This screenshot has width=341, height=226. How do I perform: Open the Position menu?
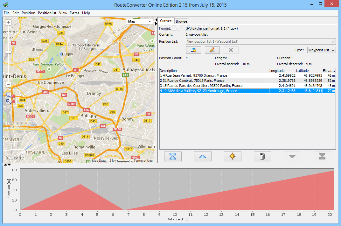click(x=28, y=13)
